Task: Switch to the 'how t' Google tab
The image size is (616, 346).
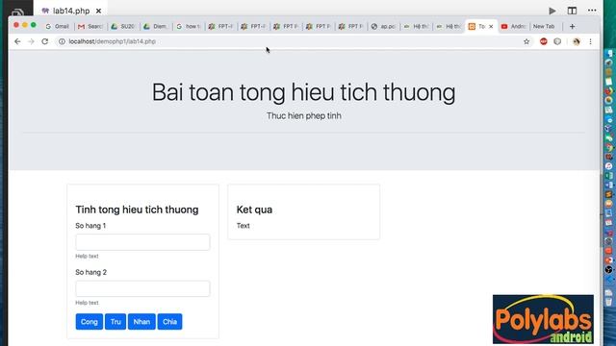Action: (x=188, y=26)
